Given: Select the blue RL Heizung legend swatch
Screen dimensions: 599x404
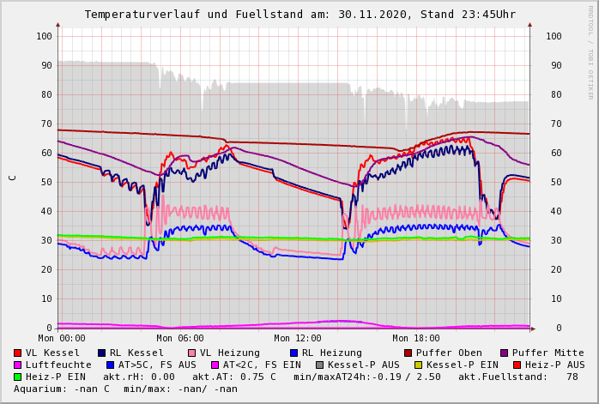Looking at the screenshot, I should (293, 353).
